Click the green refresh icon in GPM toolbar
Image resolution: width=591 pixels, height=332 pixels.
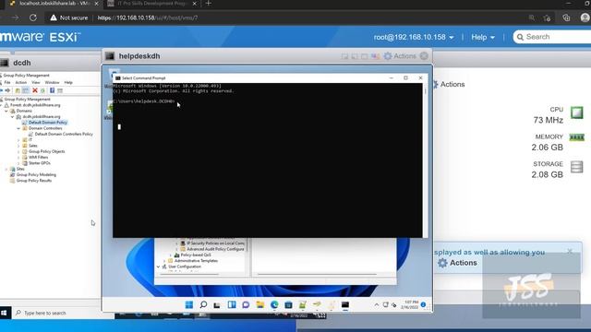42,90
